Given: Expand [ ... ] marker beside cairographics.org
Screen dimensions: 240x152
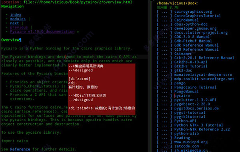Looking at the screenshot, I should coord(164,12).
